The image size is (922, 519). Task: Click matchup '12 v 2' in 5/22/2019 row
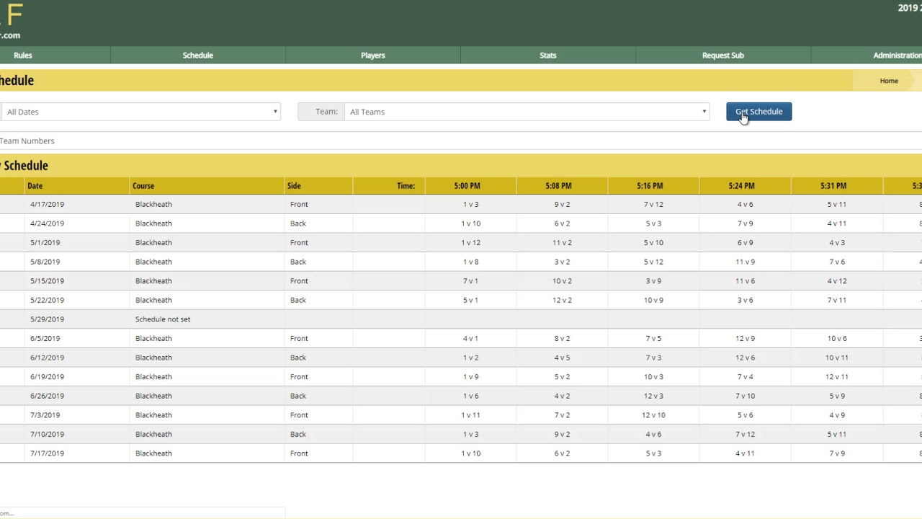(x=562, y=300)
